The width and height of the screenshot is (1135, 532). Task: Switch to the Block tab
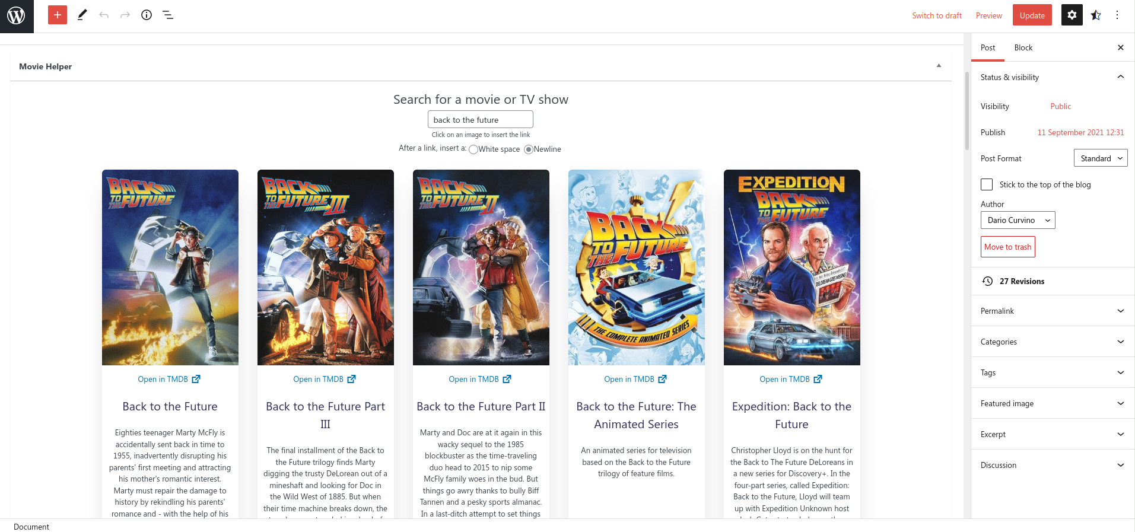click(1023, 47)
